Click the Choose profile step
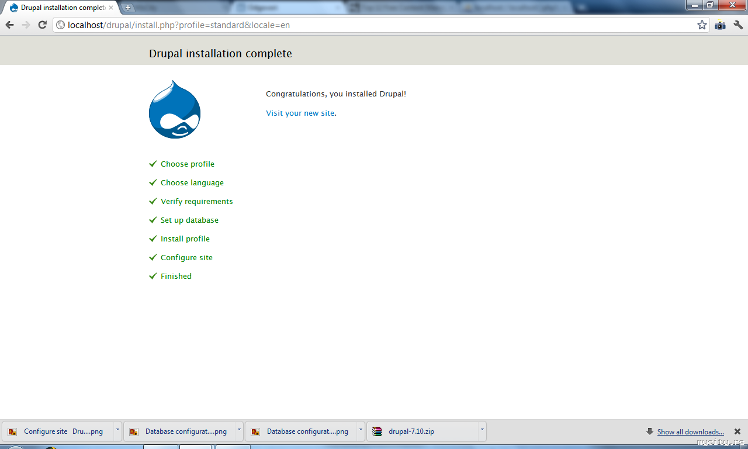The image size is (748, 449). coord(188,164)
